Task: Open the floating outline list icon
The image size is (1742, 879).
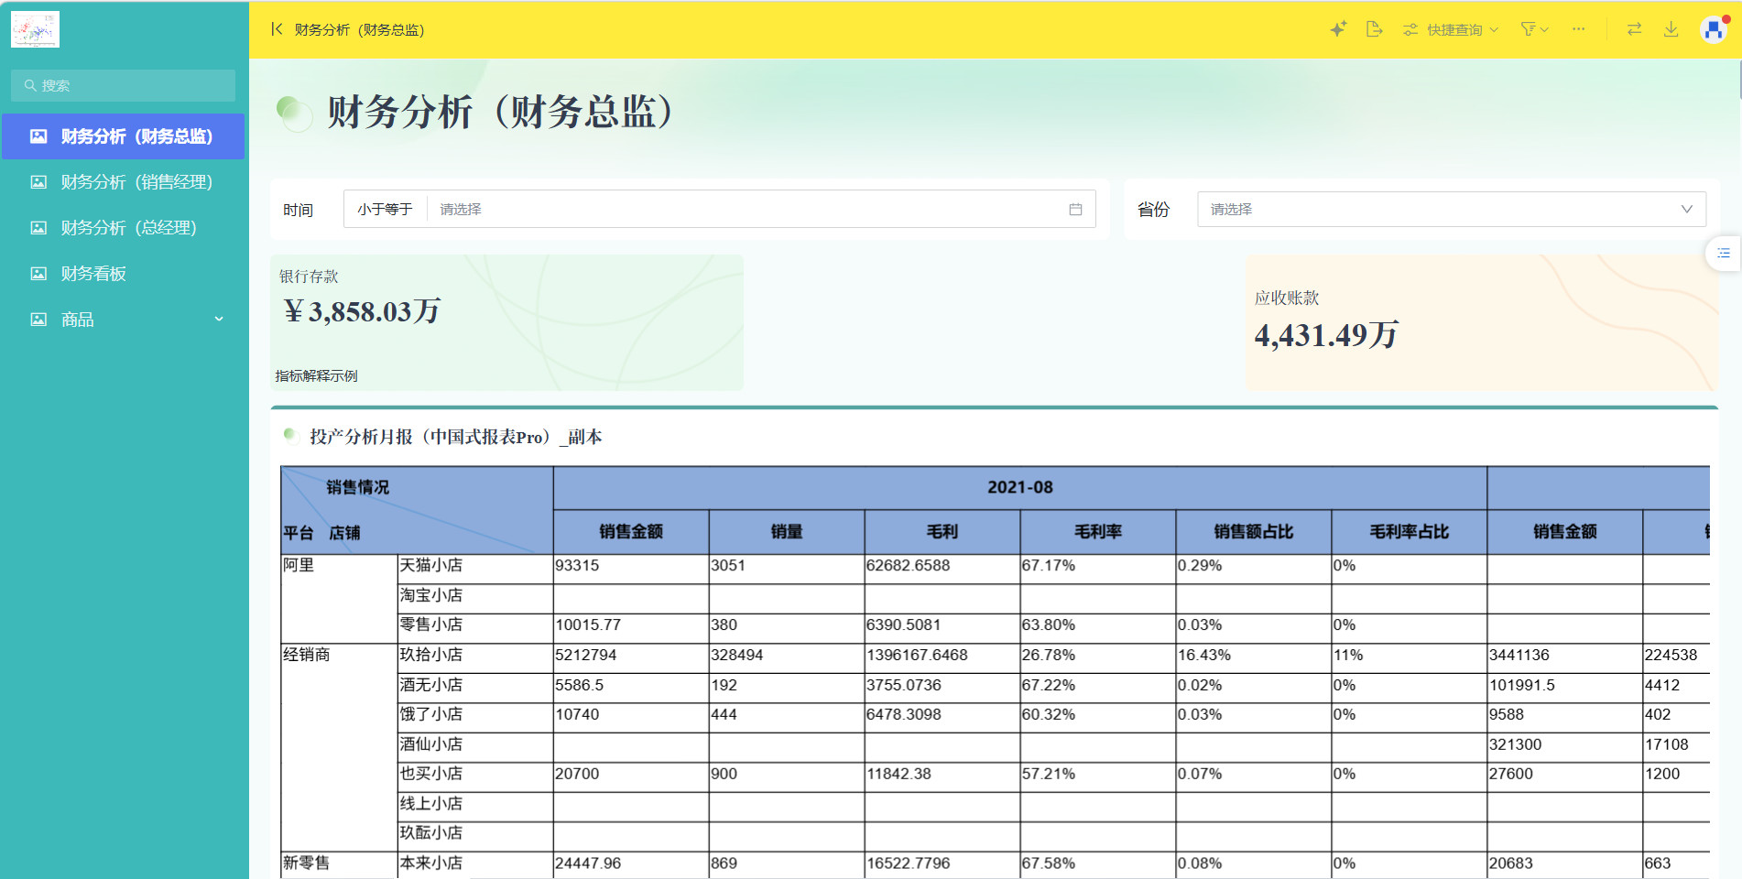Action: (x=1723, y=254)
